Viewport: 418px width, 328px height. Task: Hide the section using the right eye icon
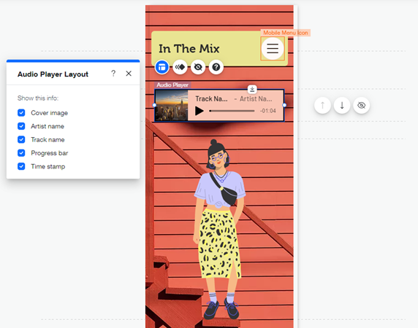click(x=362, y=105)
